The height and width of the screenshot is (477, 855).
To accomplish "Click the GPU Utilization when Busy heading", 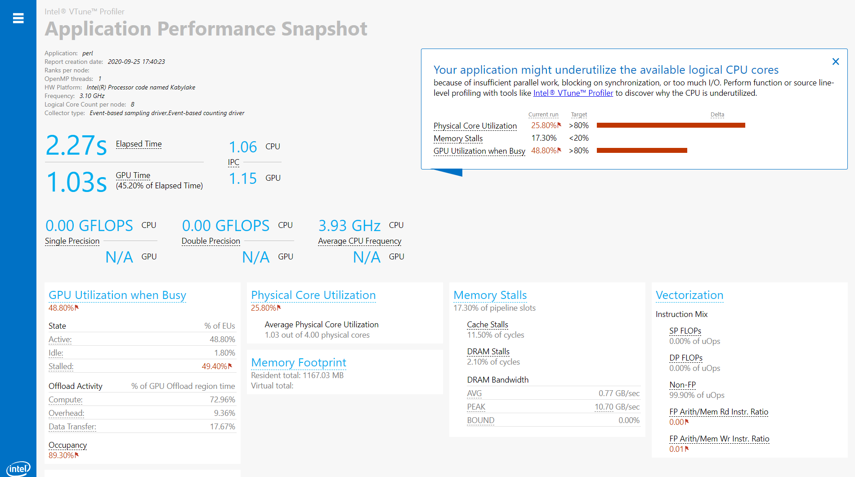I will 117,295.
